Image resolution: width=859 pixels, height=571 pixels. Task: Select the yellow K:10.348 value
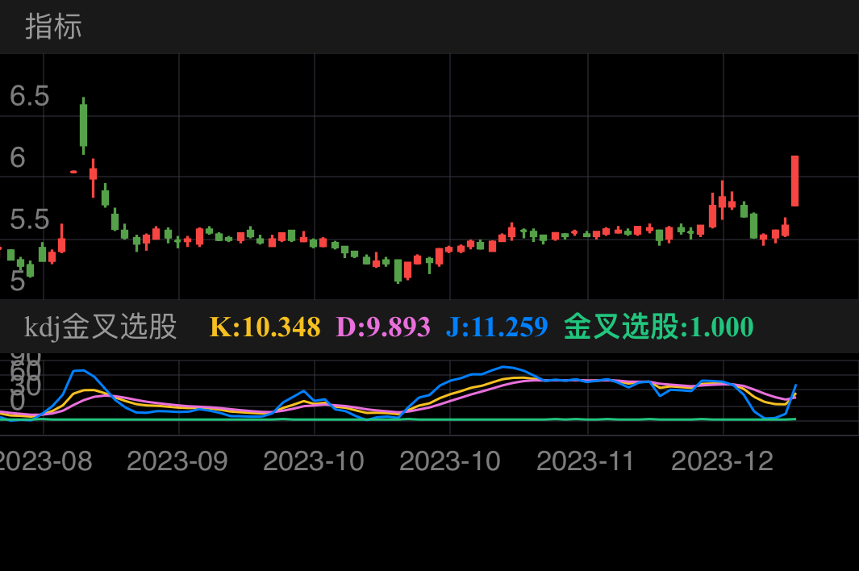pyautogui.click(x=265, y=327)
